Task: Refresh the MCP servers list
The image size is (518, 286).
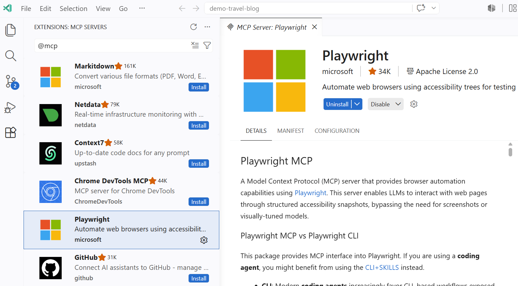Action: pos(193,27)
